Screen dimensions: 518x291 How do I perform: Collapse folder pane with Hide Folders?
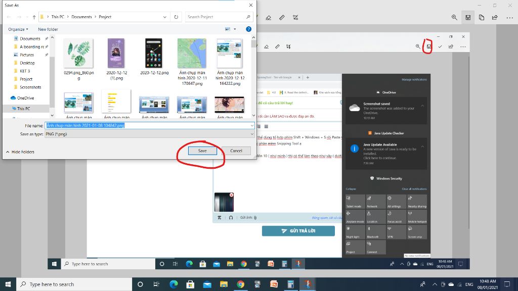pos(20,152)
